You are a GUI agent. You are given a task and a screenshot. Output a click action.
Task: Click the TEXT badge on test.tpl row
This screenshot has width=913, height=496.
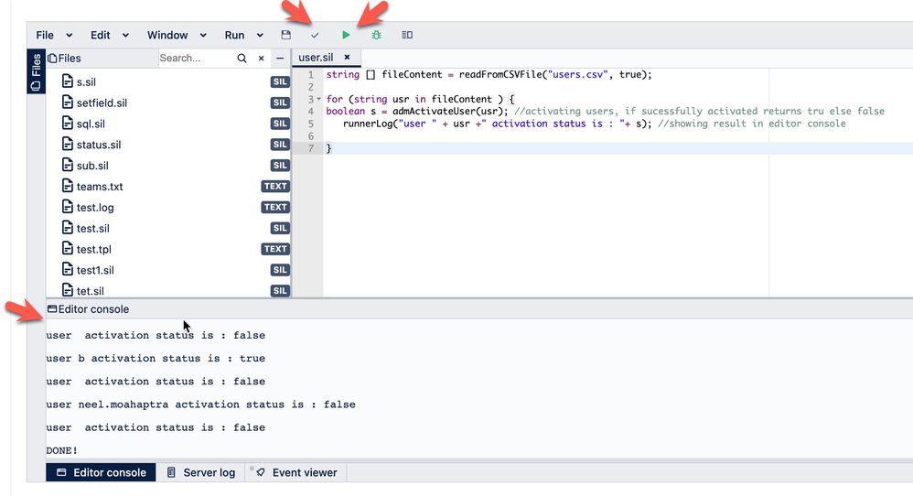pos(275,249)
